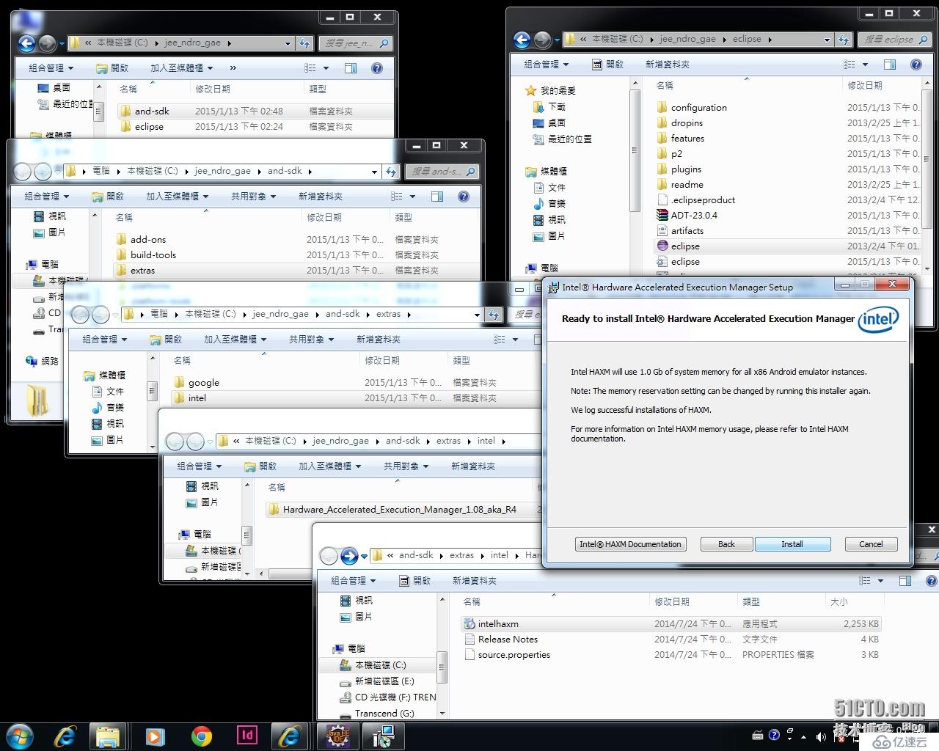Click 開啟 in bottom intelhaxm window toolbar

[415, 581]
